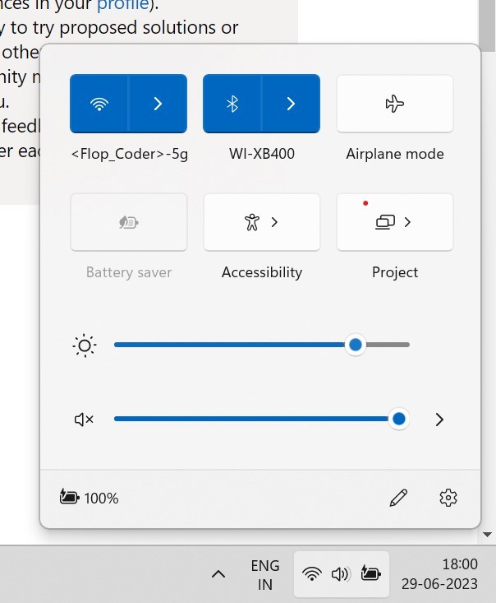Open the Accessibility quick settings
This screenshot has width=496, height=603.
click(x=262, y=222)
